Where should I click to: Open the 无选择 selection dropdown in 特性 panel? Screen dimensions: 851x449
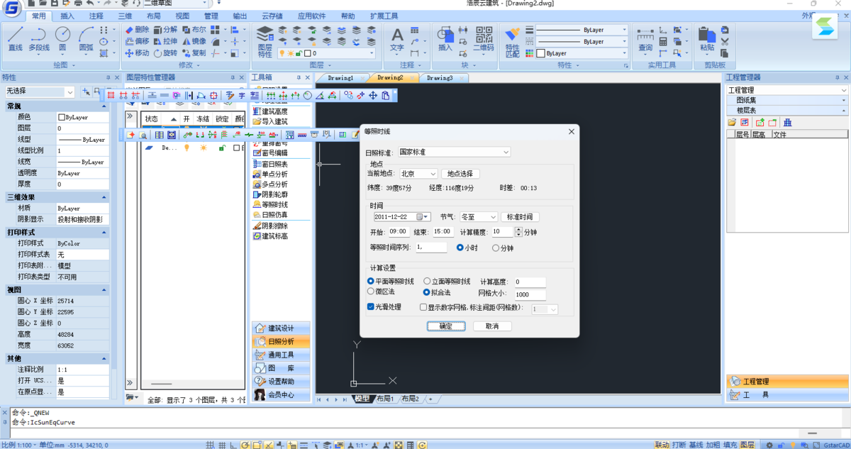coord(40,92)
